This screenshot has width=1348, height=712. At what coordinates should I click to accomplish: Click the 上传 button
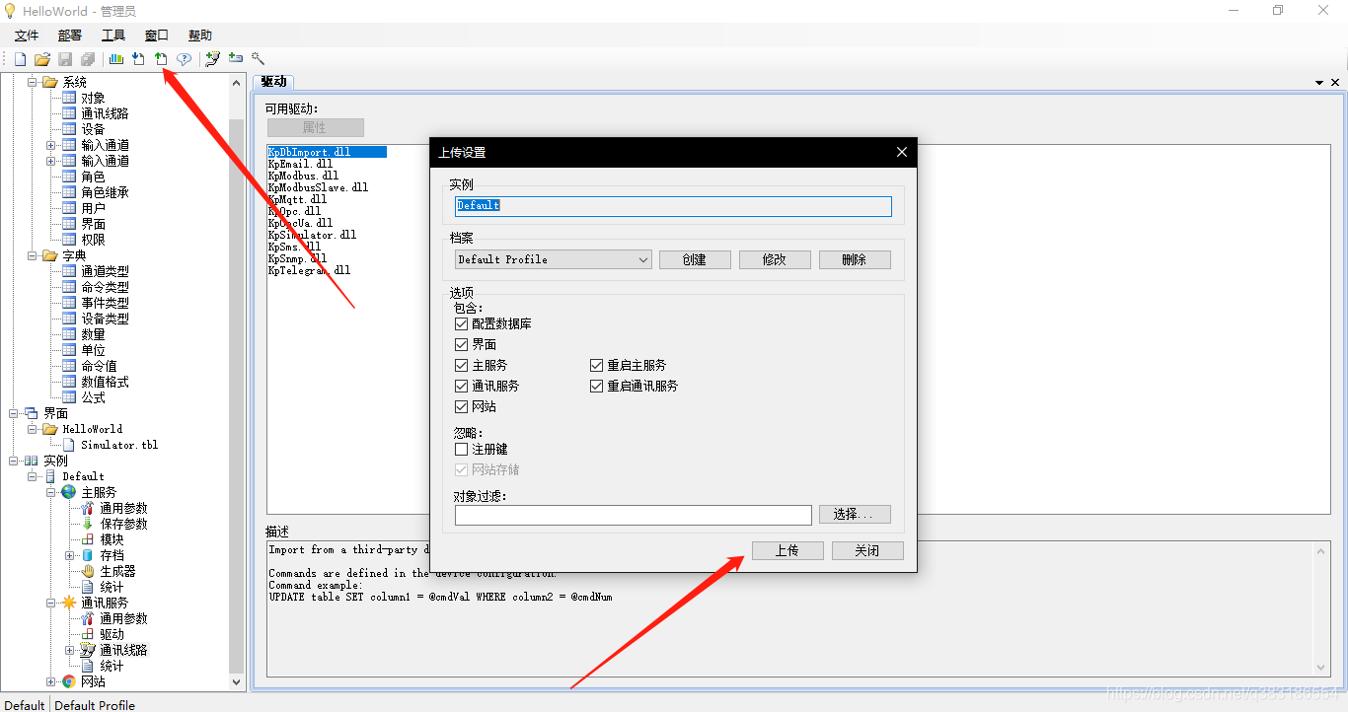point(787,550)
